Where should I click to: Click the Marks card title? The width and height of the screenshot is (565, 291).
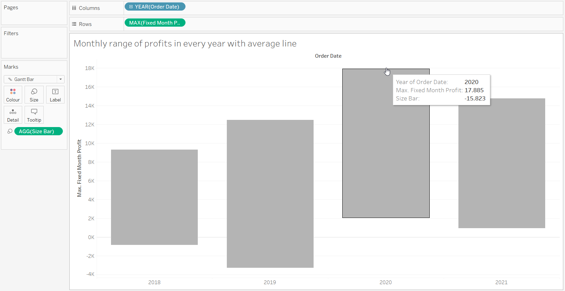pos(11,67)
